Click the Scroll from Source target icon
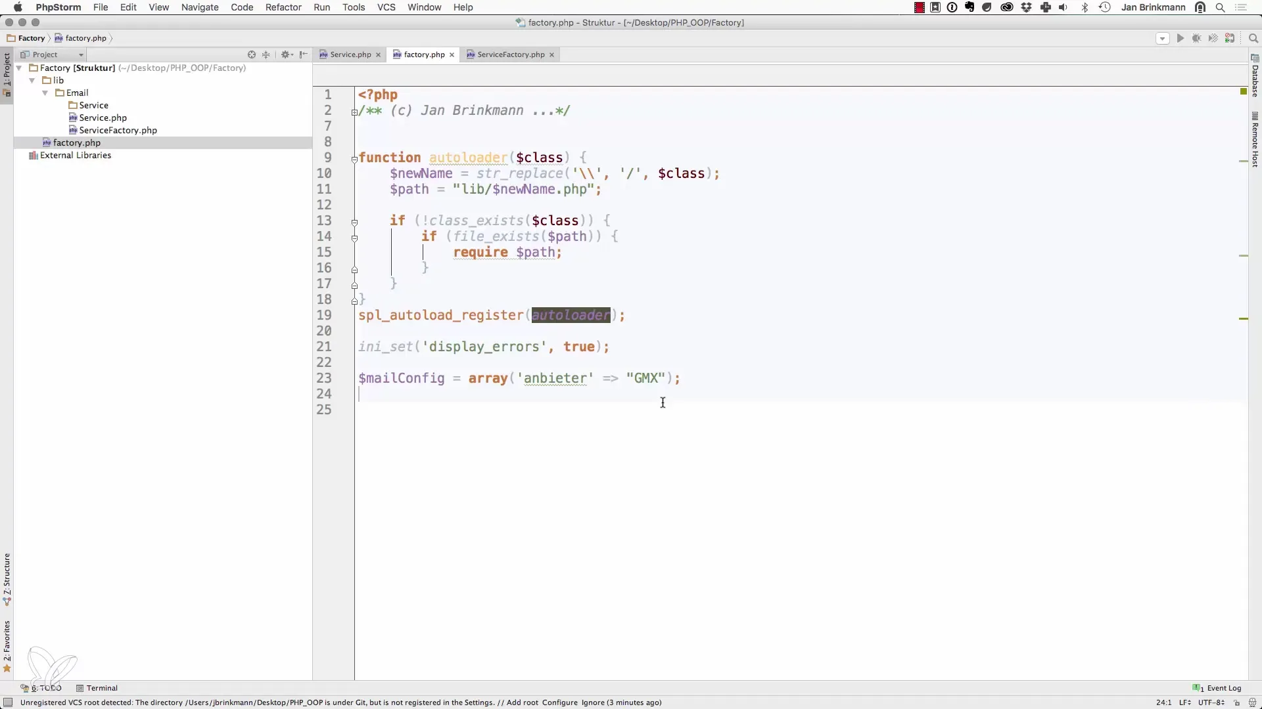 pyautogui.click(x=251, y=54)
